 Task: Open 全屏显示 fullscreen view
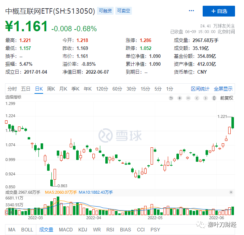pyautogui.click(x=223, y=89)
